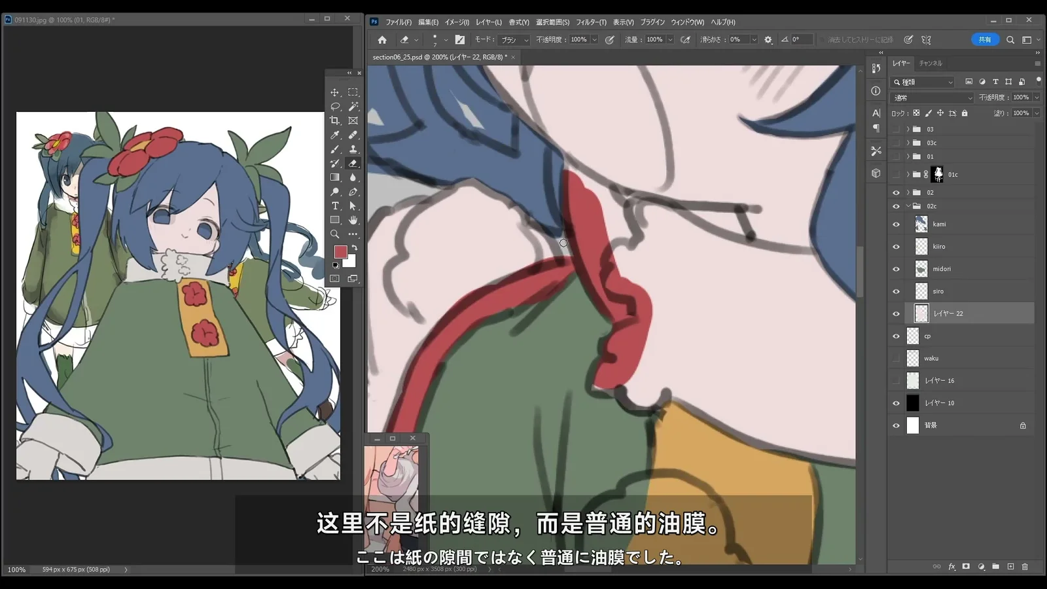Show the レイヤー 16 layer

[x=896, y=381]
